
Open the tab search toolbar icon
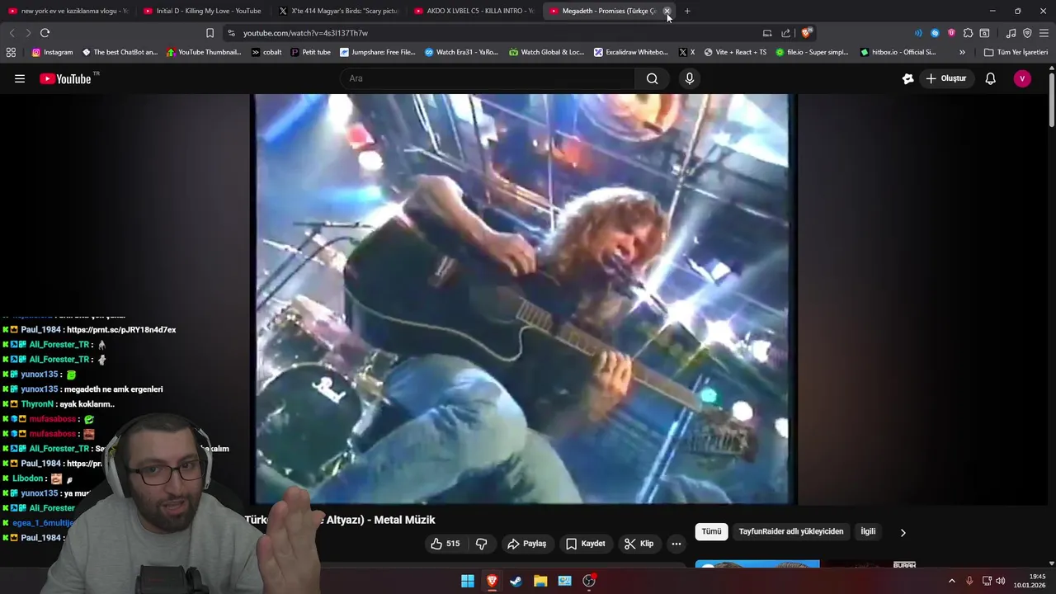tap(984, 33)
